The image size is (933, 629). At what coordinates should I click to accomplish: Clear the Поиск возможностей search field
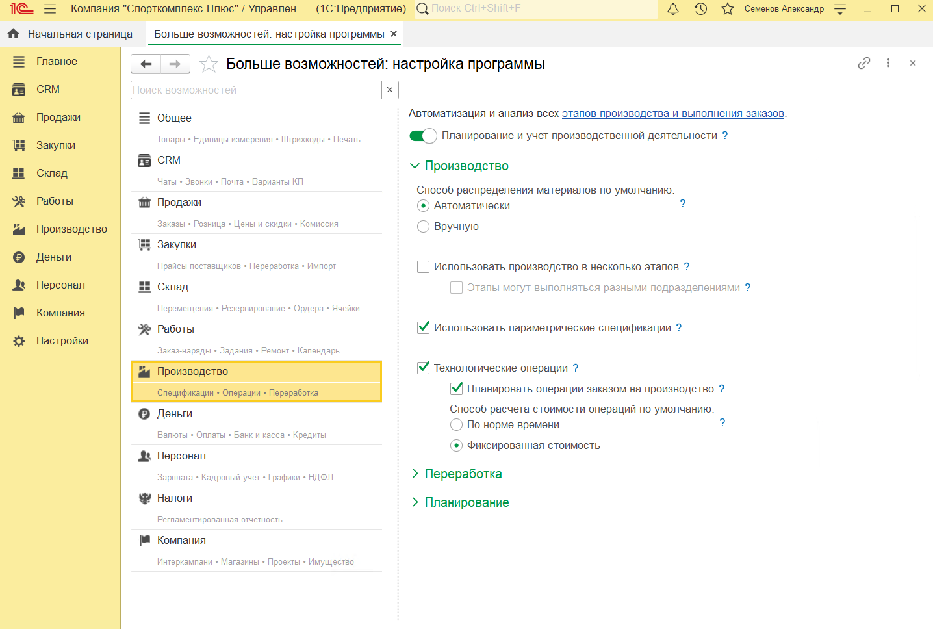tap(390, 90)
